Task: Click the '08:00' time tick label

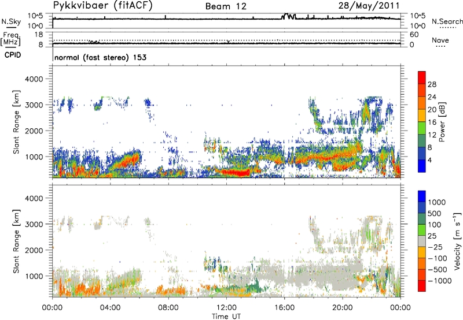Action: pos(168,308)
